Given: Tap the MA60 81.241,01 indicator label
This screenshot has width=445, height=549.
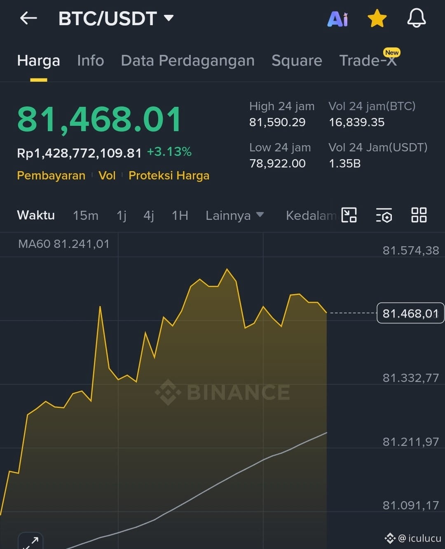Looking at the screenshot, I should click(64, 244).
